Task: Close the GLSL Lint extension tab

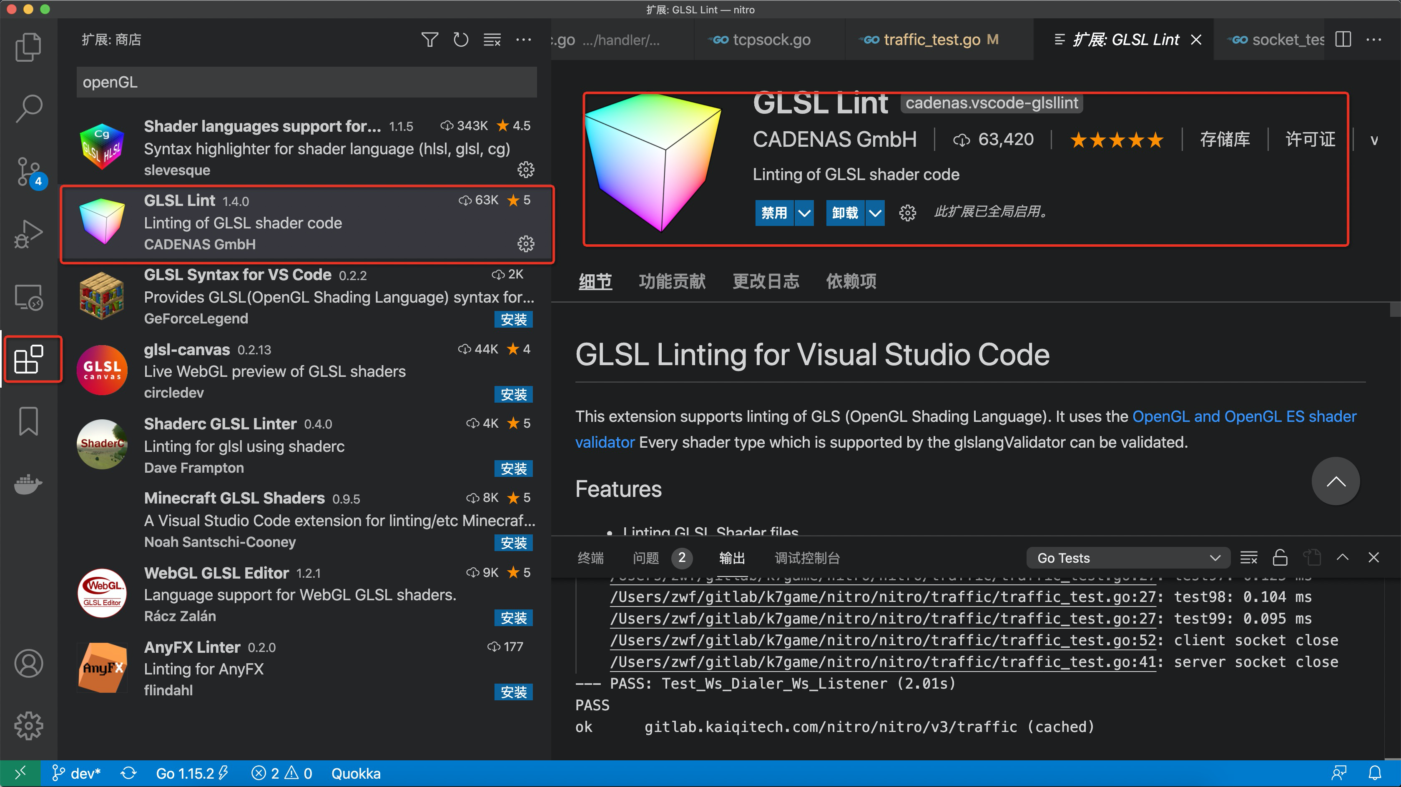Action: 1196,40
